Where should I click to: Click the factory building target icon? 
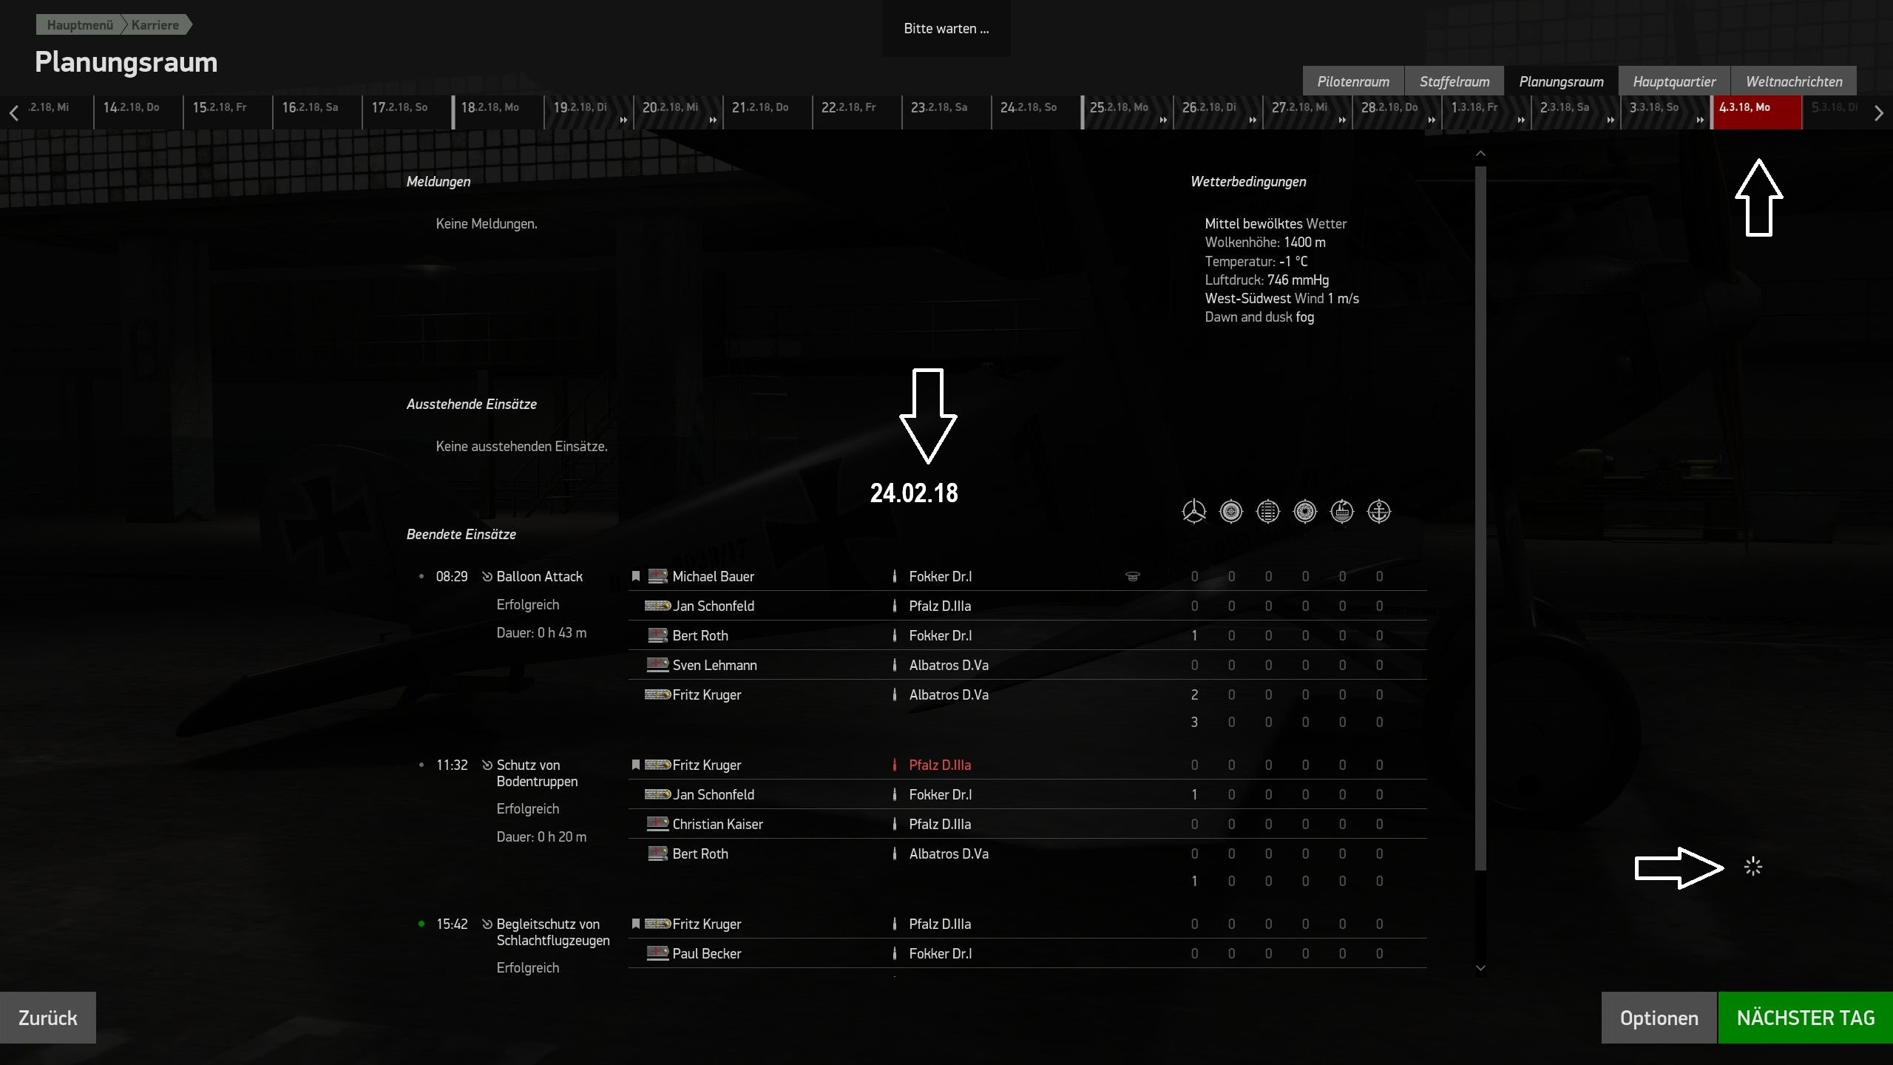1342,511
